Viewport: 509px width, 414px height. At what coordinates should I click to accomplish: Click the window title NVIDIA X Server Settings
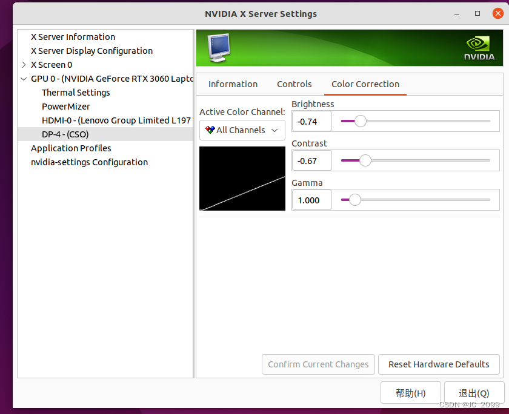[261, 14]
